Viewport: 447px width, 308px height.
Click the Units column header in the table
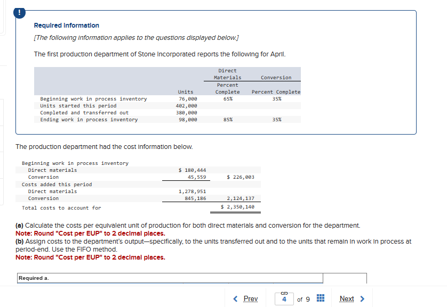pos(185,91)
